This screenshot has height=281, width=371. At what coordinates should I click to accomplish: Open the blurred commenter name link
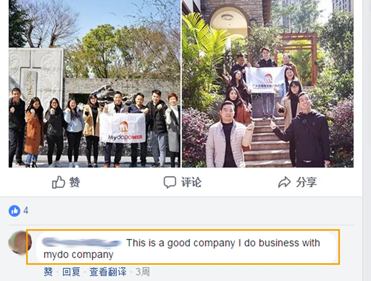pyautogui.click(x=82, y=243)
